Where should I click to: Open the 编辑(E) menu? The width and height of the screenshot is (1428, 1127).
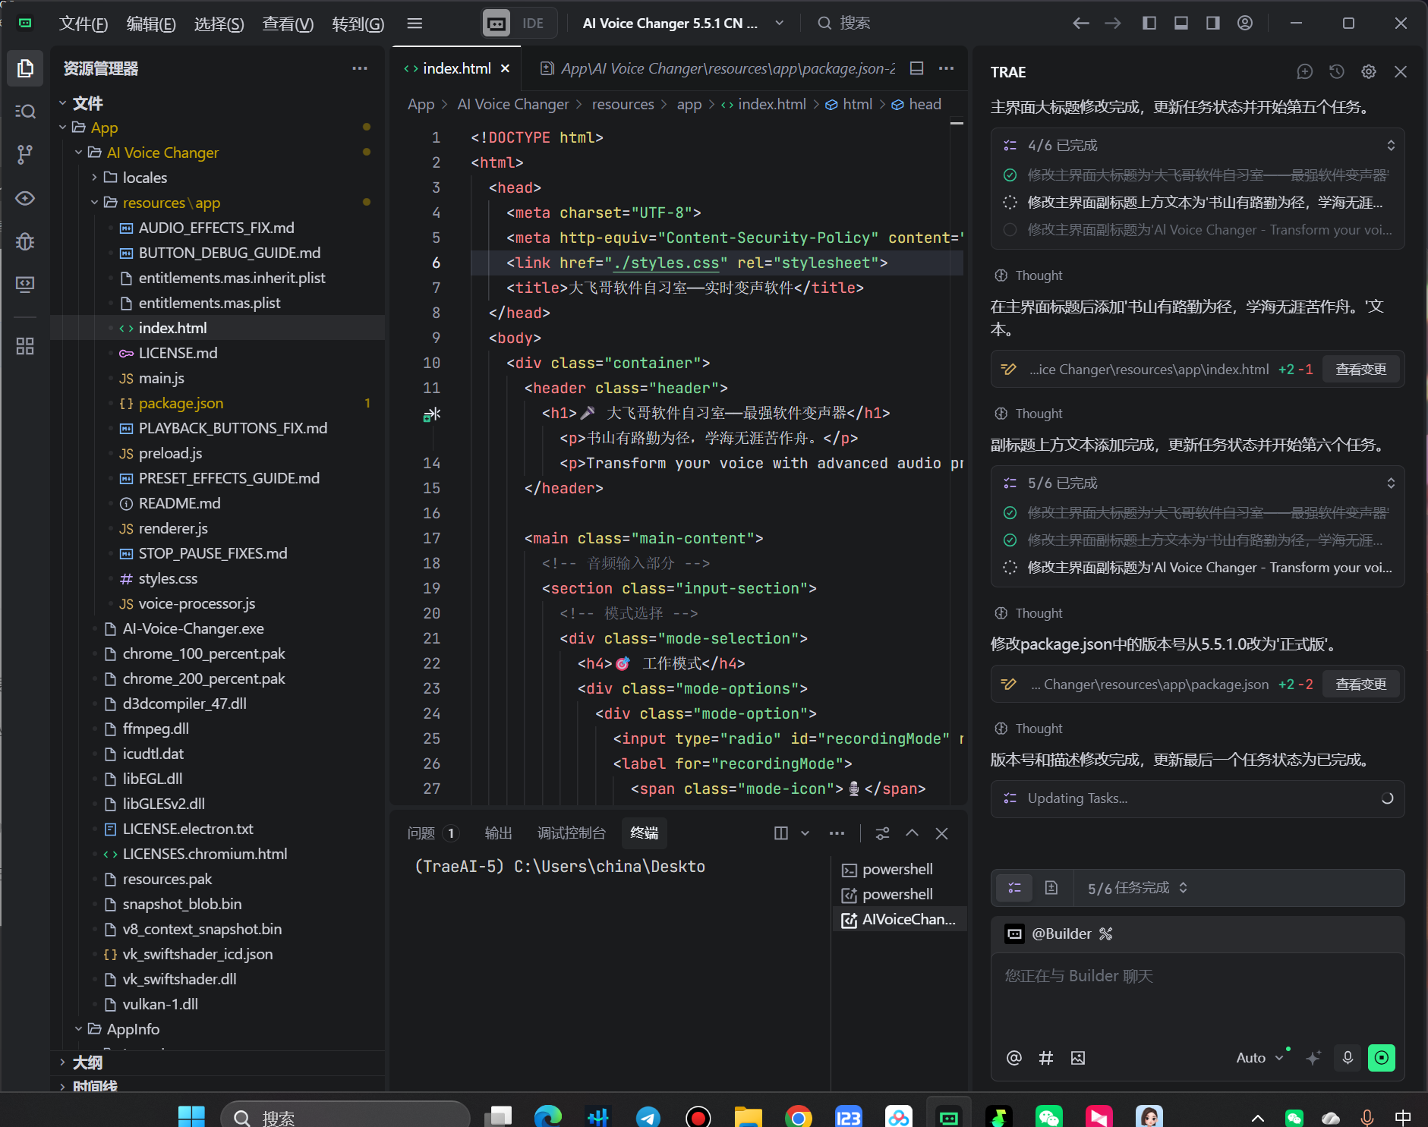(151, 24)
